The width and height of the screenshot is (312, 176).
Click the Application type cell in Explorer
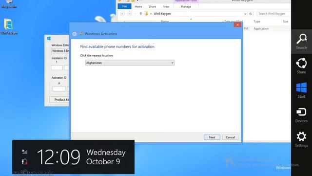pos(261,28)
